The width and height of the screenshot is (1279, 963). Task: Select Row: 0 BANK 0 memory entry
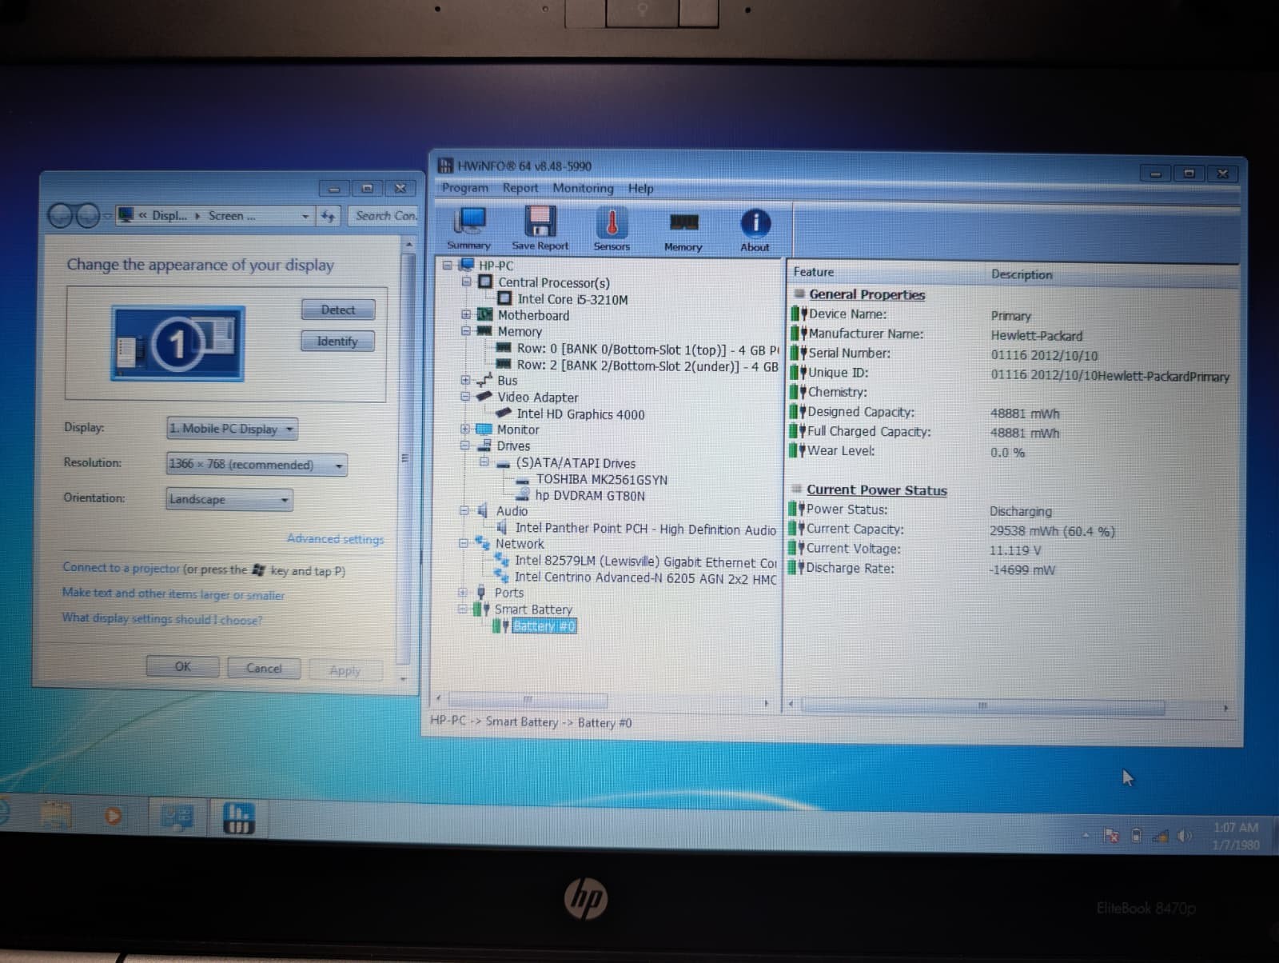coord(647,350)
